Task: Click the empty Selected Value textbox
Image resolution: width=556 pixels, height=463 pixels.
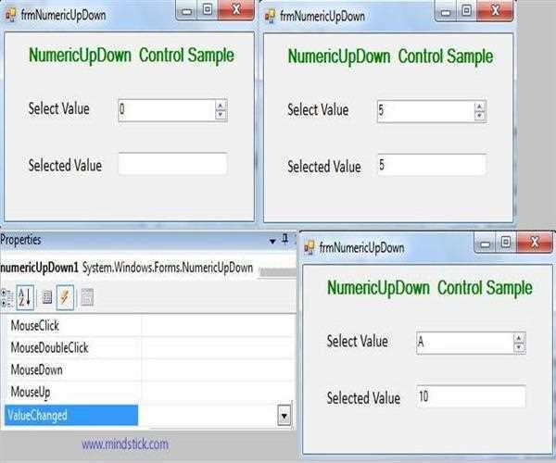Action: point(172,165)
